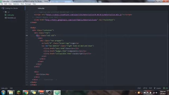This screenshot has width=169, height=95.
Task: Click the git branch icon
Action: pyautogui.click(x=155, y=88)
